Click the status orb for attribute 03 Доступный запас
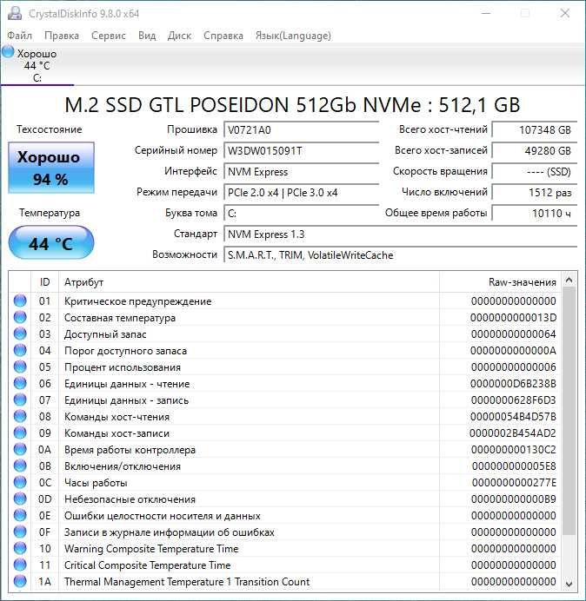This screenshot has height=601, width=586. [x=20, y=334]
